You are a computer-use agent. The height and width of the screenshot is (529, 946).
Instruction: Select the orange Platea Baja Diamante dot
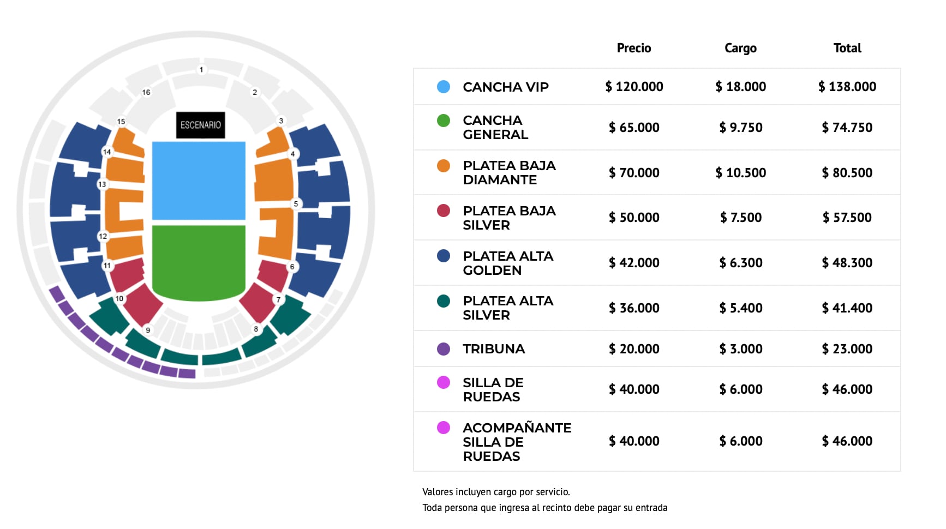[x=444, y=166]
